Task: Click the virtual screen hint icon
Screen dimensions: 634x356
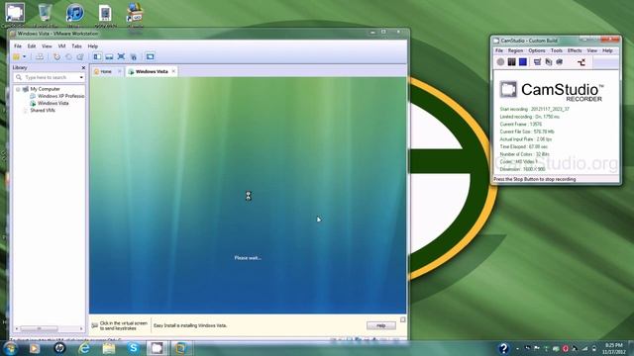Action: point(95,325)
